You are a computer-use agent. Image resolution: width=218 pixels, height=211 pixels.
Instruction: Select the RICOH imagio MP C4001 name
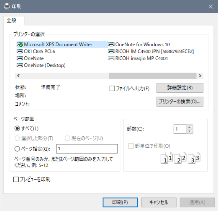pyautogui.click(x=142, y=58)
